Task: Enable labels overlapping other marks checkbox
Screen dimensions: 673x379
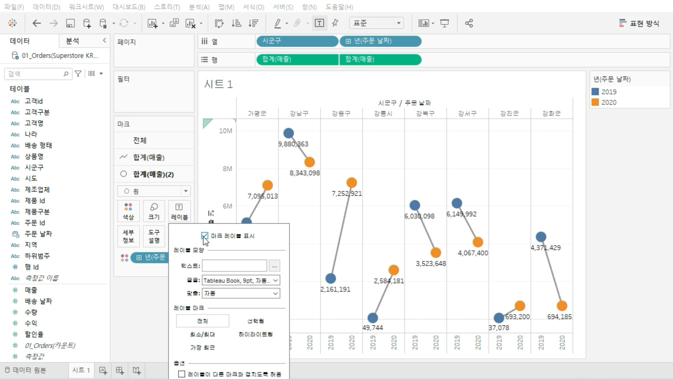Action: (182, 374)
